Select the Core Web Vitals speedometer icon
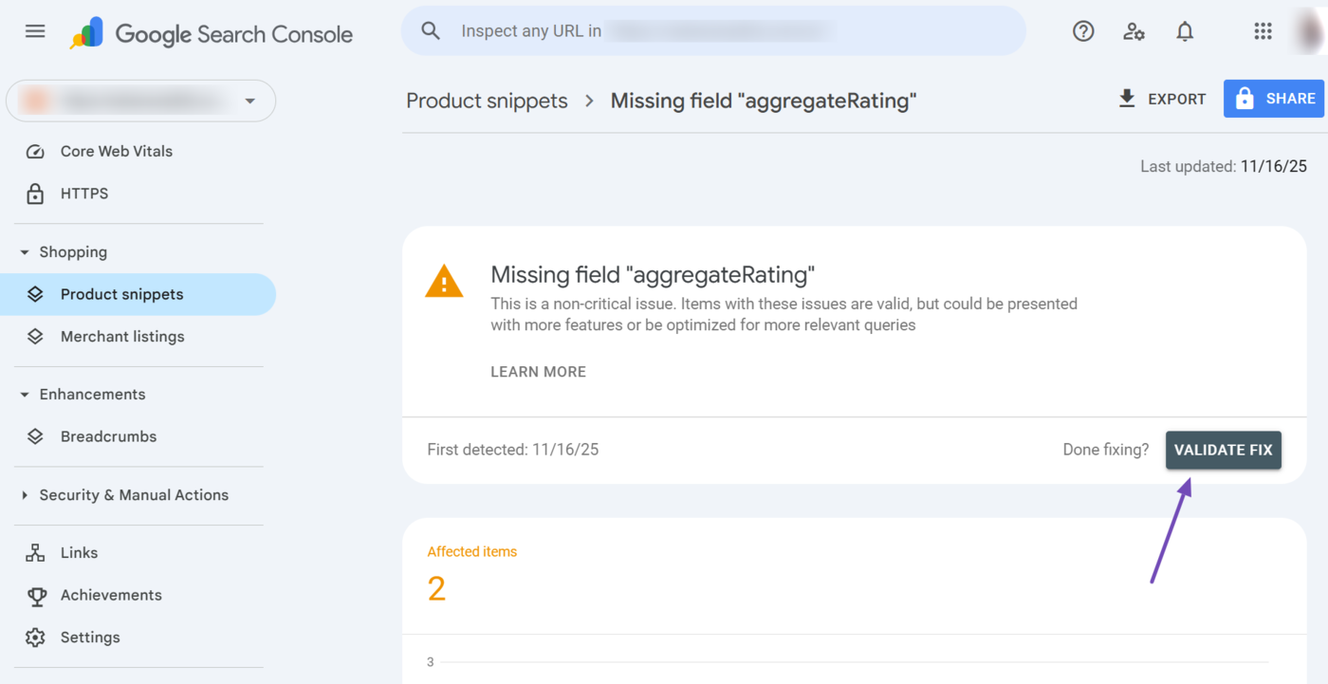 click(x=35, y=151)
